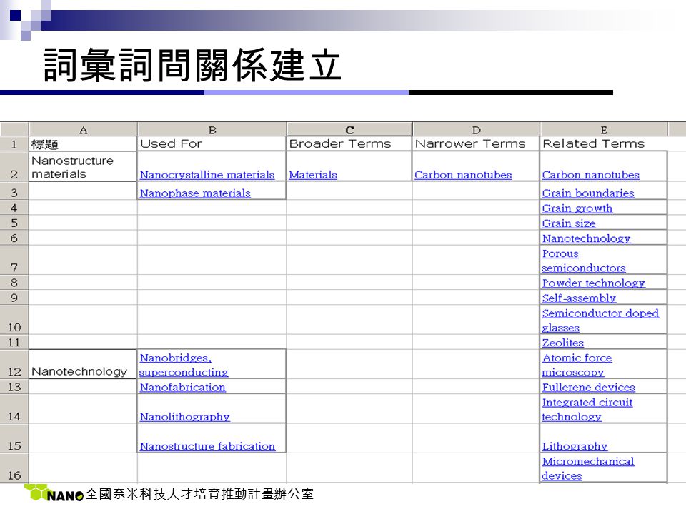Open the Fullerene devices link
The image size is (686, 514).
588,387
